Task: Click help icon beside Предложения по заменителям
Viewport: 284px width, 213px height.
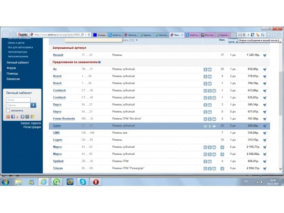Action: tap(99, 62)
